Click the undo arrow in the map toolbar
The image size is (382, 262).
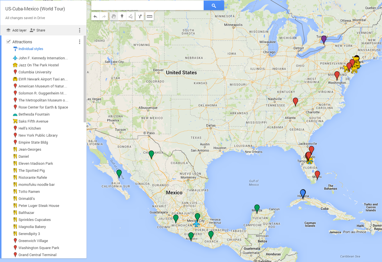coord(95,17)
